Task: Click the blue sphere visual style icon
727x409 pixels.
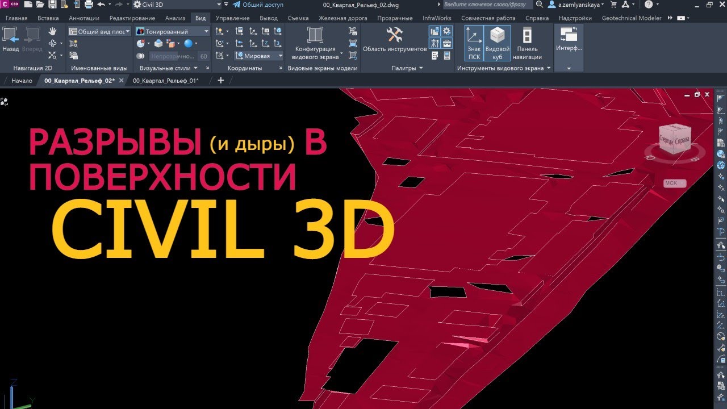Action: pyautogui.click(x=189, y=43)
